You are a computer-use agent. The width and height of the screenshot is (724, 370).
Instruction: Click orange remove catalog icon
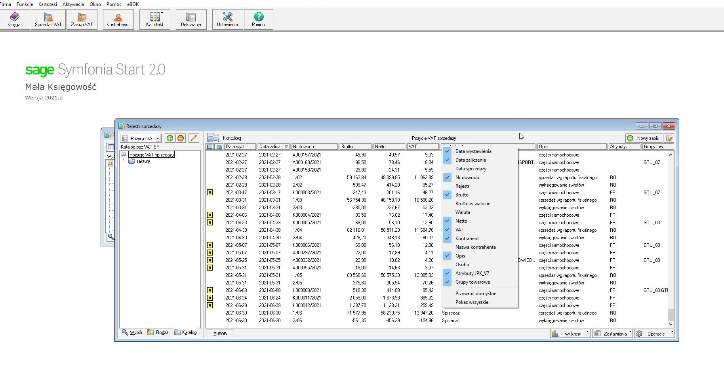click(181, 138)
